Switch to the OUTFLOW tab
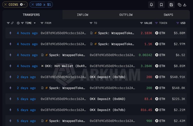Viewport: 193px width, 126px height. point(126,15)
